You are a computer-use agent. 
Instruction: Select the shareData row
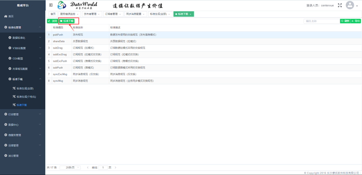204,42
